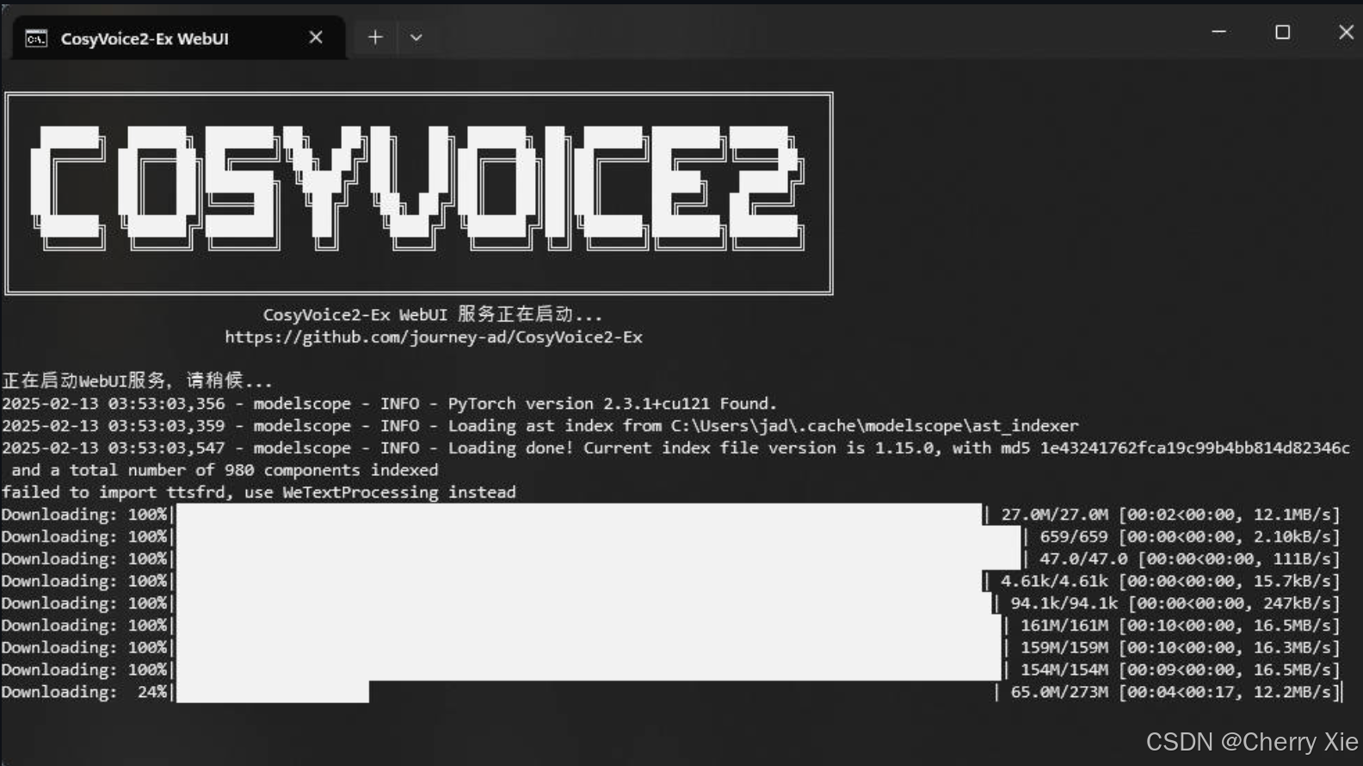This screenshot has width=1363, height=766.
Task: Close the CosyVoice2-Ex WebUI tab
Action: (x=316, y=38)
